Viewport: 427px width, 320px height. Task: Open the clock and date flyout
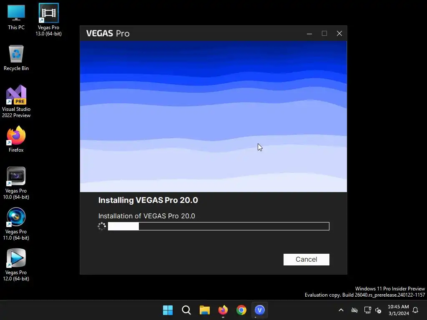398,310
